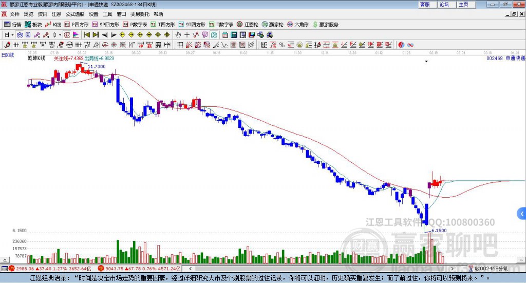Click the 乾坤K线 indicator label
This screenshot has height=283, width=526.
coord(36,58)
